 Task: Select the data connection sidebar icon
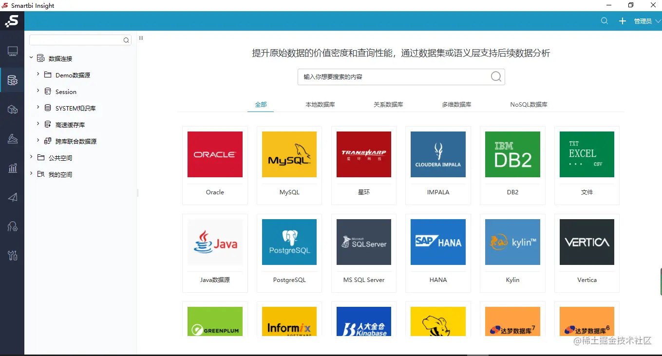point(13,80)
